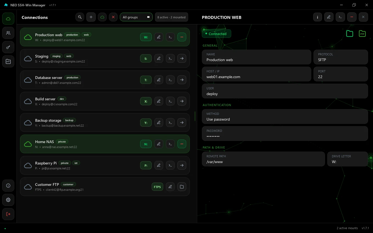Add a new connection with the plus button
Image resolution: width=373 pixels, height=233 pixels.
pyautogui.click(x=91, y=17)
